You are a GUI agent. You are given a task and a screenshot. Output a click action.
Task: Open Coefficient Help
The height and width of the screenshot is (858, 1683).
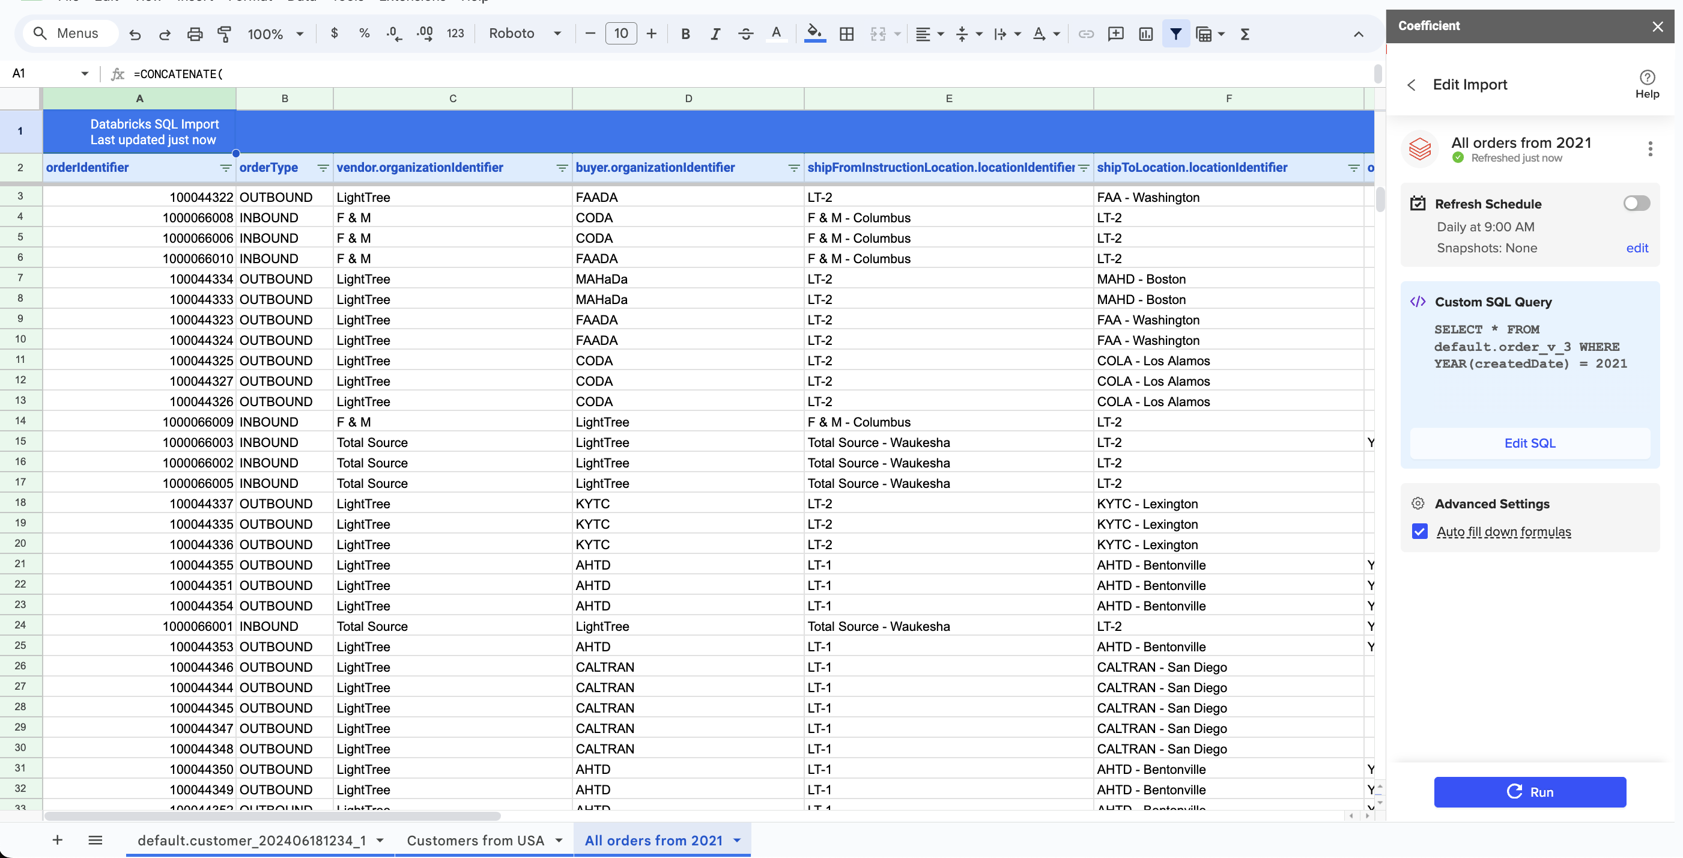pyautogui.click(x=1647, y=84)
